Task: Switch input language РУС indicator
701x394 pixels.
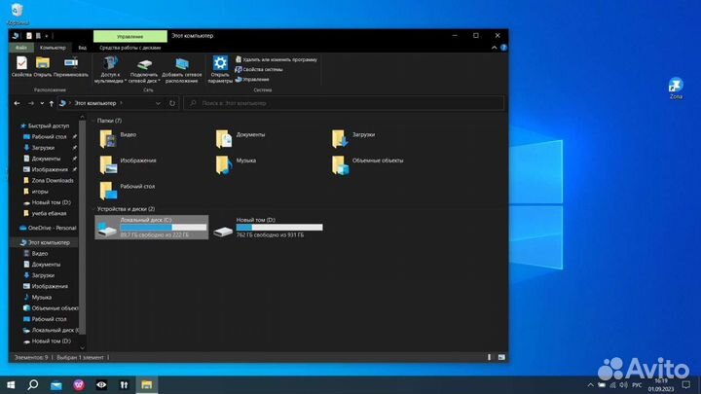Action: 638,385
